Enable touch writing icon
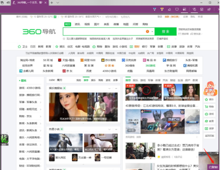Image resolution: width=220 pixels, height=170 pixels. 194,9
